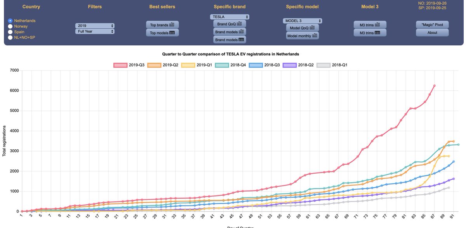Click the "Best sellers" heading
Screen dimensions: 466x228
[162, 7]
